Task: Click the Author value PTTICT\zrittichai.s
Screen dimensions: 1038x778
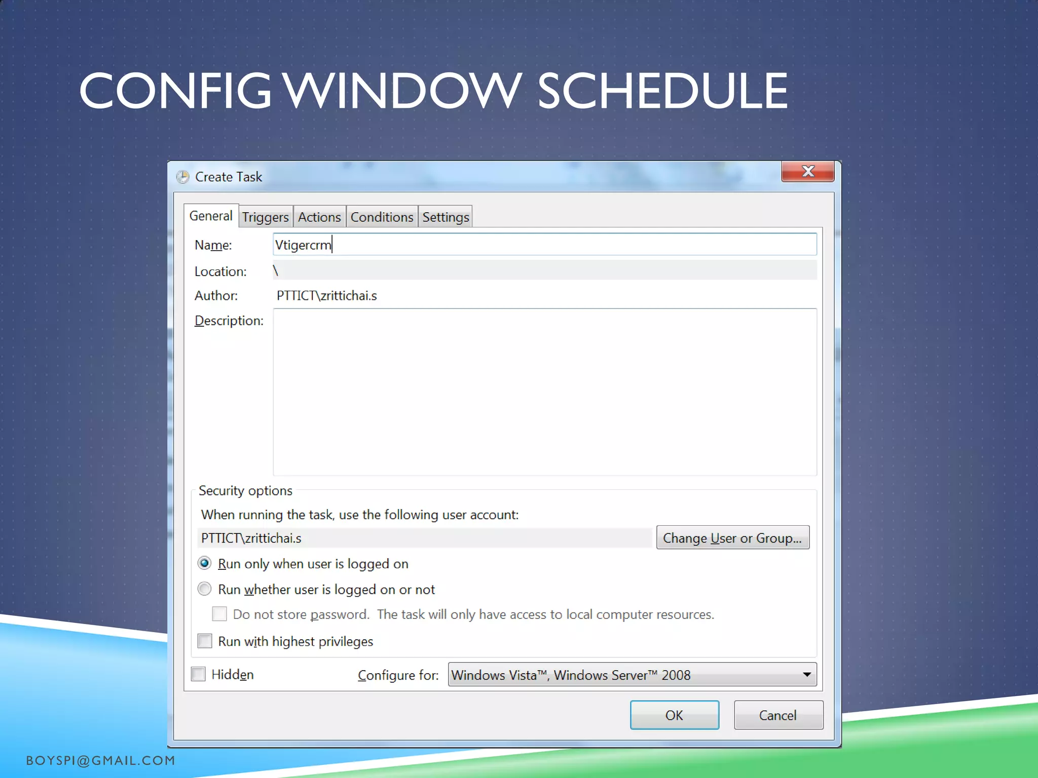Action: tap(326, 296)
